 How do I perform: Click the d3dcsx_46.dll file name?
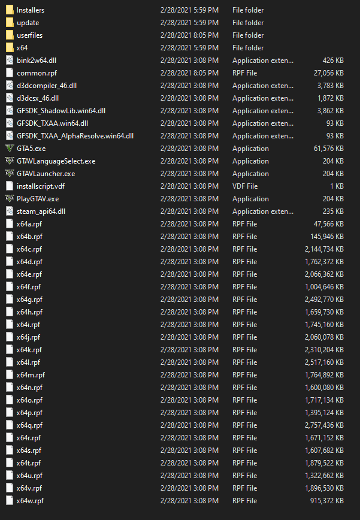tap(38, 98)
